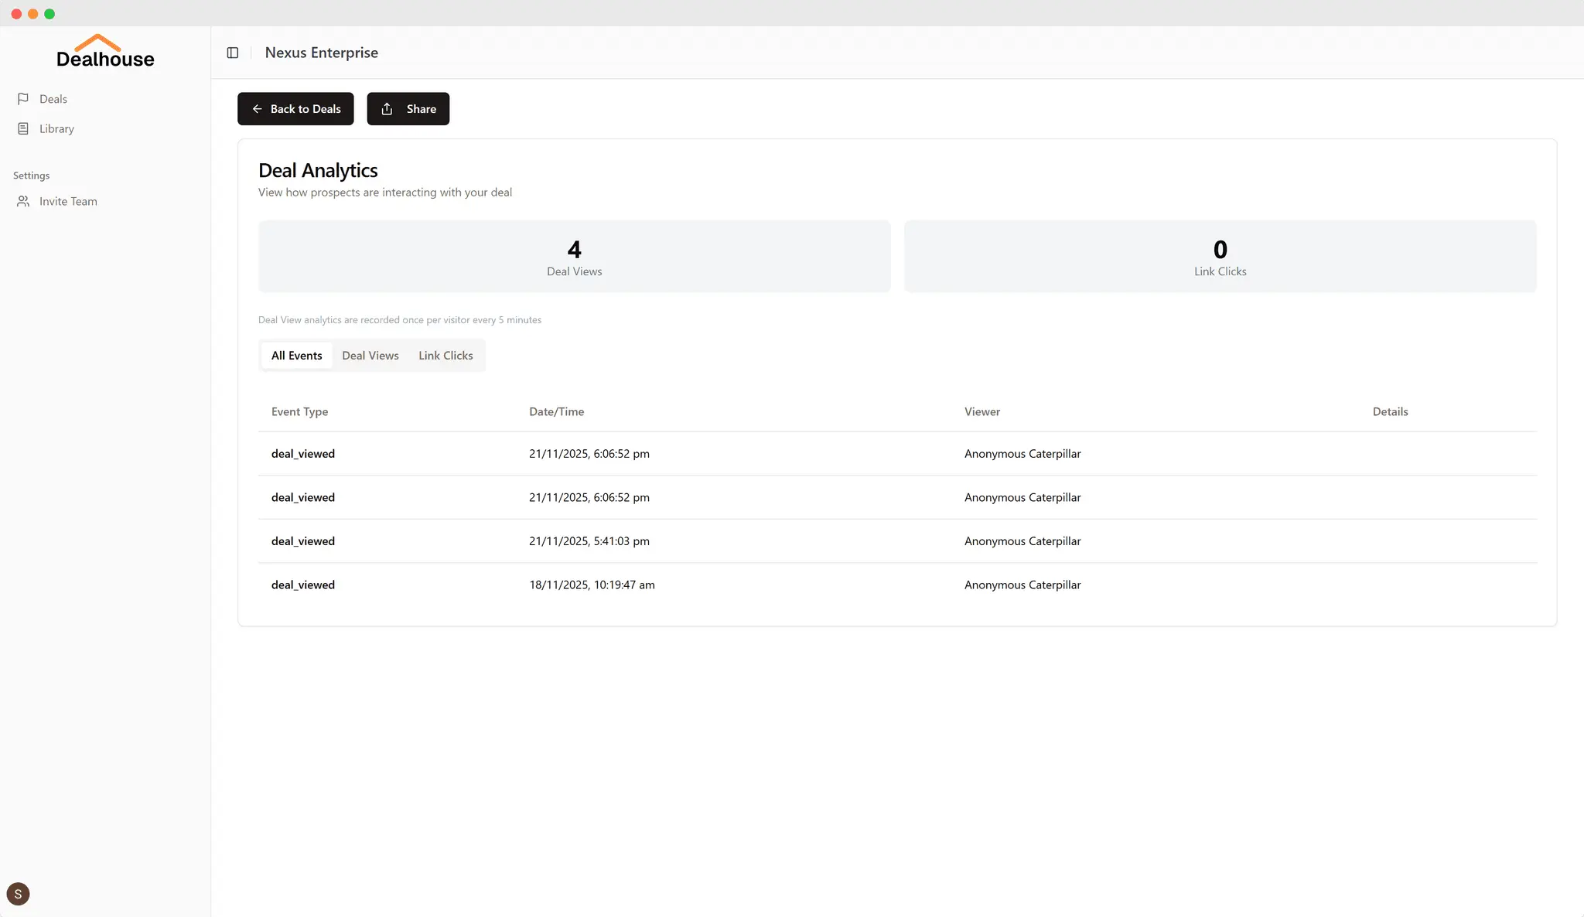Image resolution: width=1584 pixels, height=917 pixels.
Task: Click the Link Clicks count card
Action: coord(1220,257)
